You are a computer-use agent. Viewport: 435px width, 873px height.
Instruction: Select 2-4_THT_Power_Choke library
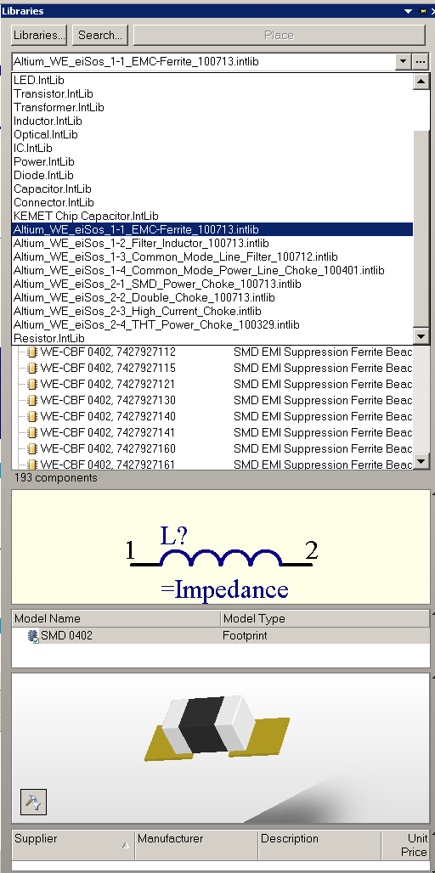click(212, 324)
